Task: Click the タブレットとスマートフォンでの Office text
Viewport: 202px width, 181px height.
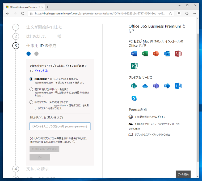Action: pos(152,135)
